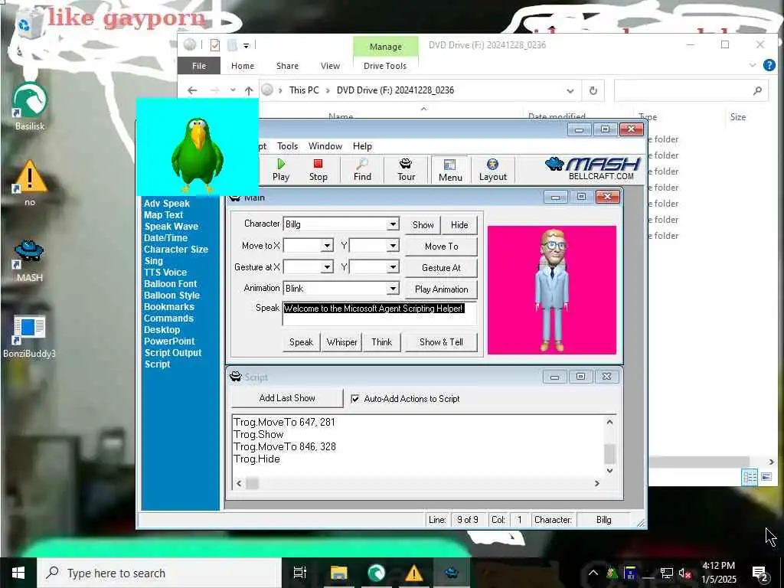The image size is (784, 588).
Task: Click the Show character button
Action: tap(423, 225)
